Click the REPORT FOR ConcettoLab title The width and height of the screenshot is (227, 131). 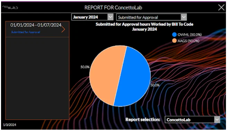113,8
